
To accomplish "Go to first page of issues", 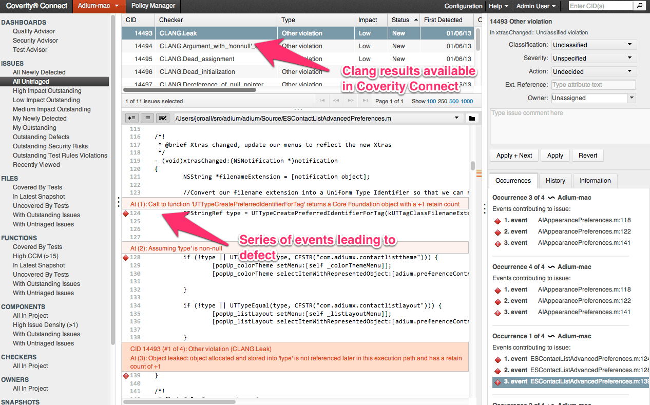I will [322, 101].
